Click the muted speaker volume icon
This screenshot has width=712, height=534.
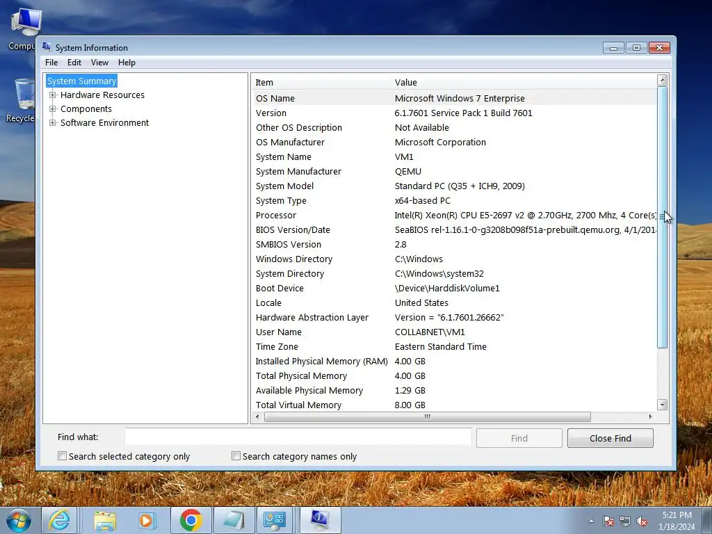tap(642, 521)
